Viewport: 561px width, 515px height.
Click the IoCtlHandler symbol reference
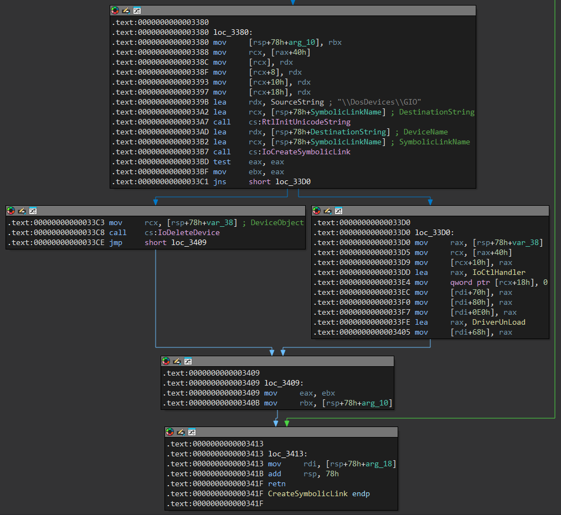tap(498, 272)
